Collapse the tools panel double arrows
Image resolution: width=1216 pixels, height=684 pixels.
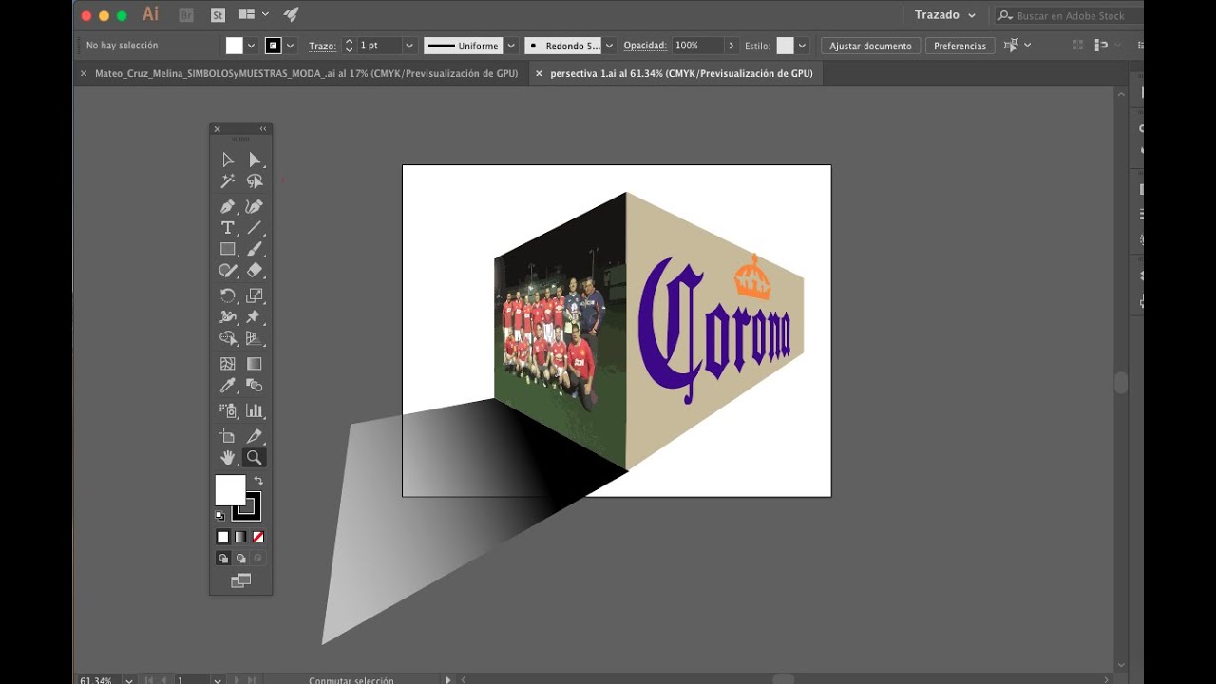[263, 129]
